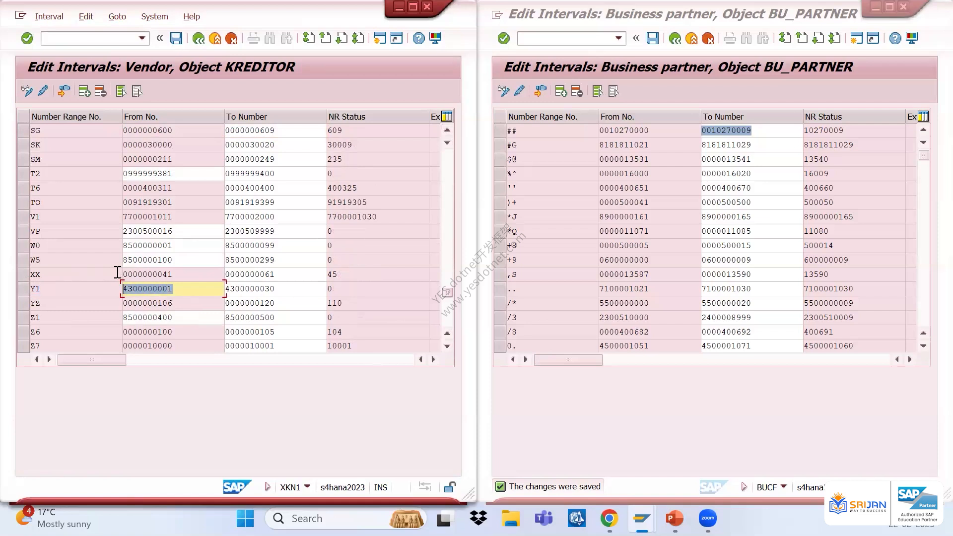Deselect all intervals icon in Vendor window

point(137,91)
